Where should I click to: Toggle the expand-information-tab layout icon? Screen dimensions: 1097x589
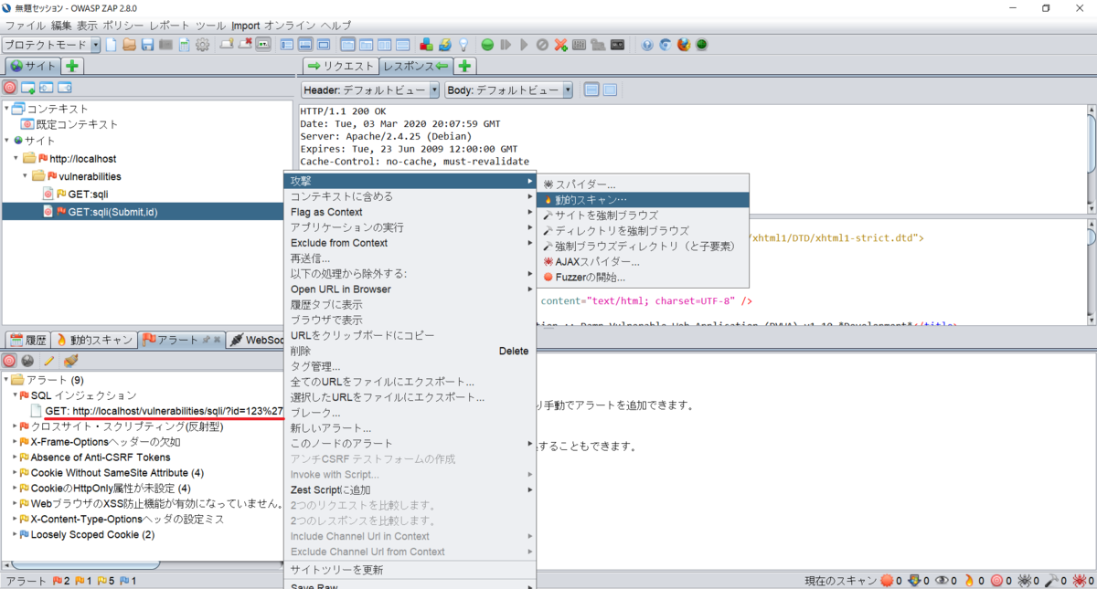(304, 44)
